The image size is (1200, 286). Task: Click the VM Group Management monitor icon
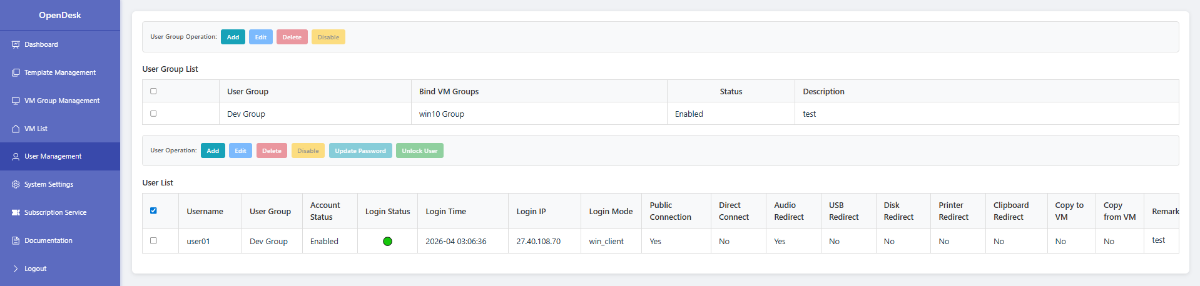pyautogui.click(x=16, y=101)
